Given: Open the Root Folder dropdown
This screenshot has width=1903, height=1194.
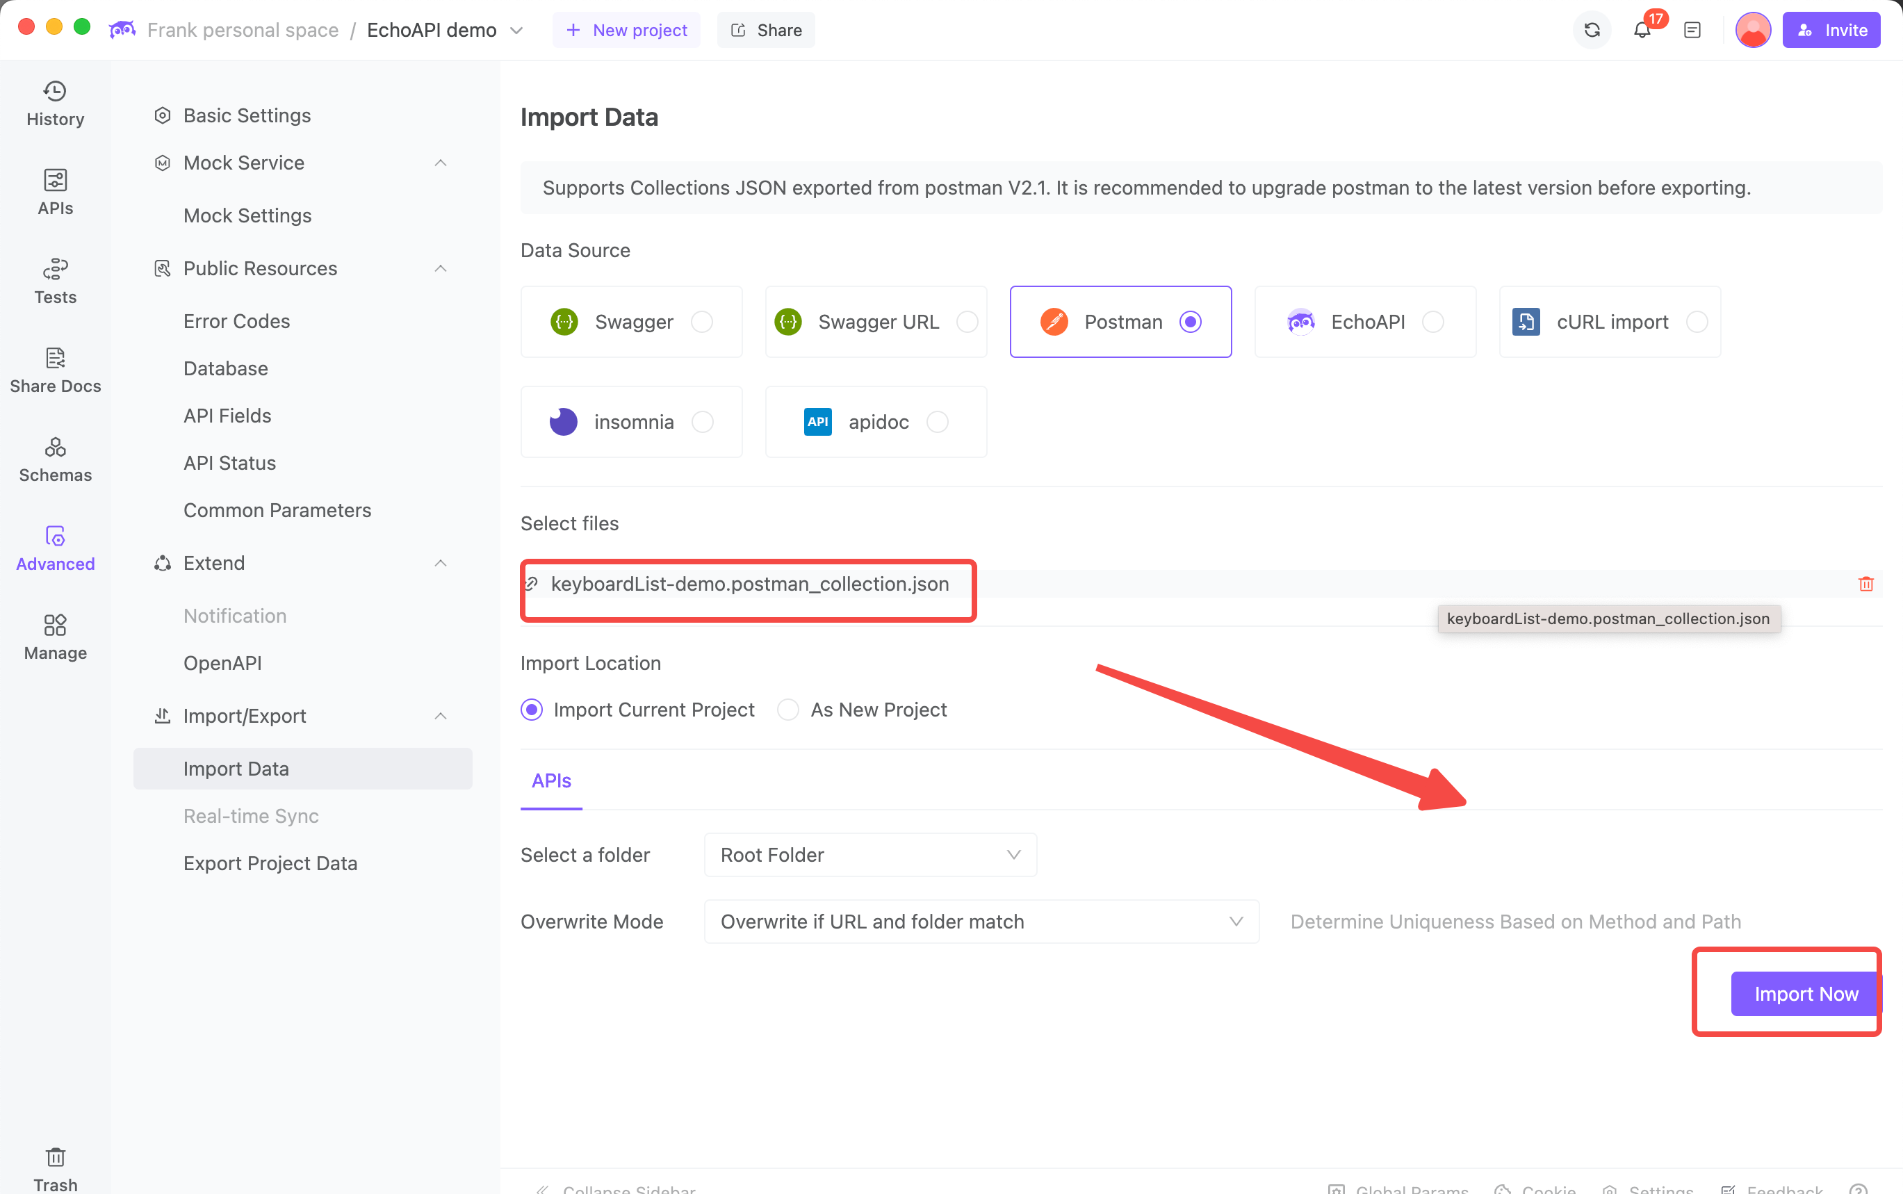Looking at the screenshot, I should pos(870,856).
